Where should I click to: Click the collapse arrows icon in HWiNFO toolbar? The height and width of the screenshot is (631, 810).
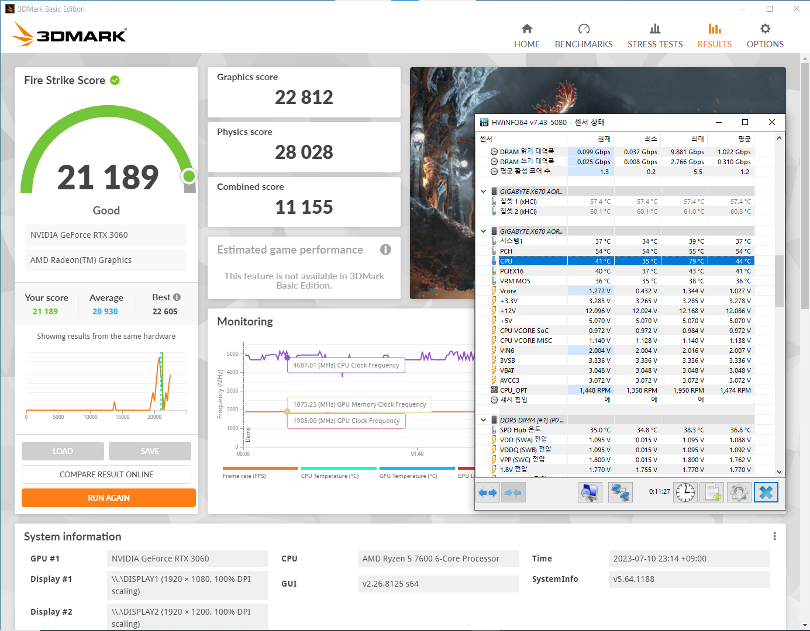513,493
